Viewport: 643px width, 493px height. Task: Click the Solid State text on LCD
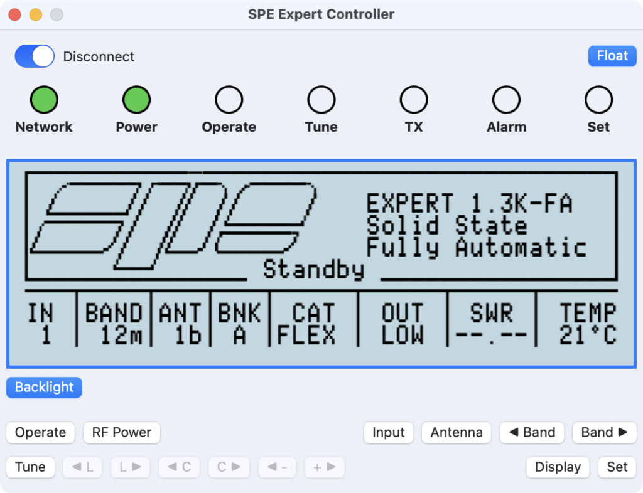pos(447,226)
